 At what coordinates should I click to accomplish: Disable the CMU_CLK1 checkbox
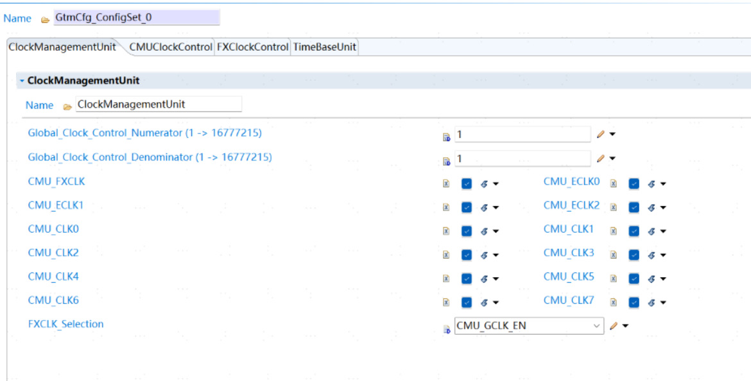click(634, 231)
